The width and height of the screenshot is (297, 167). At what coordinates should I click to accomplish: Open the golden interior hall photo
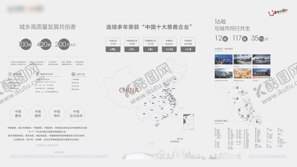click(x=242, y=73)
